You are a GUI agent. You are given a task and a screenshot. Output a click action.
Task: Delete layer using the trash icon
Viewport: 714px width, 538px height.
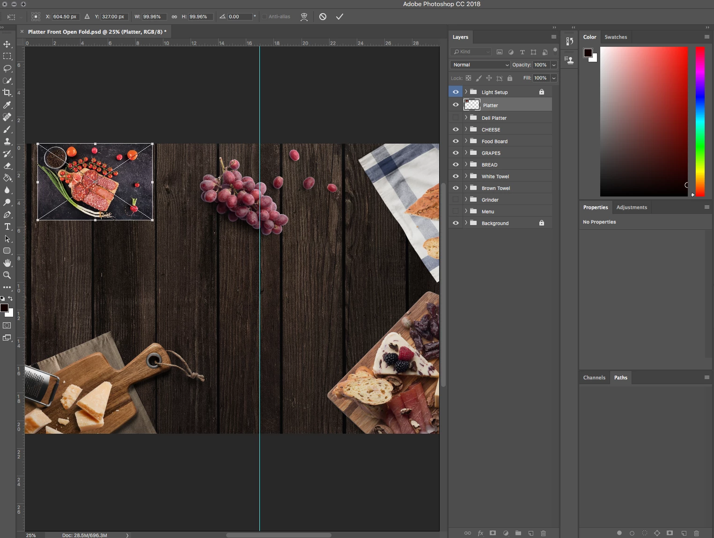tap(544, 533)
